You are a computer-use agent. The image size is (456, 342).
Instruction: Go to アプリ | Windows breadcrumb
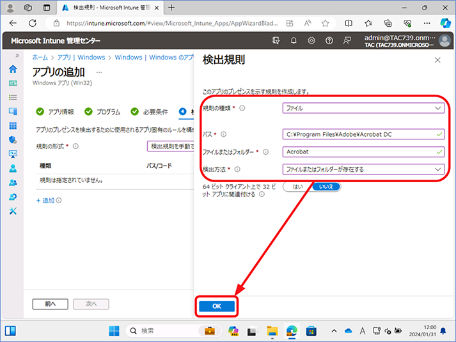tap(81, 58)
